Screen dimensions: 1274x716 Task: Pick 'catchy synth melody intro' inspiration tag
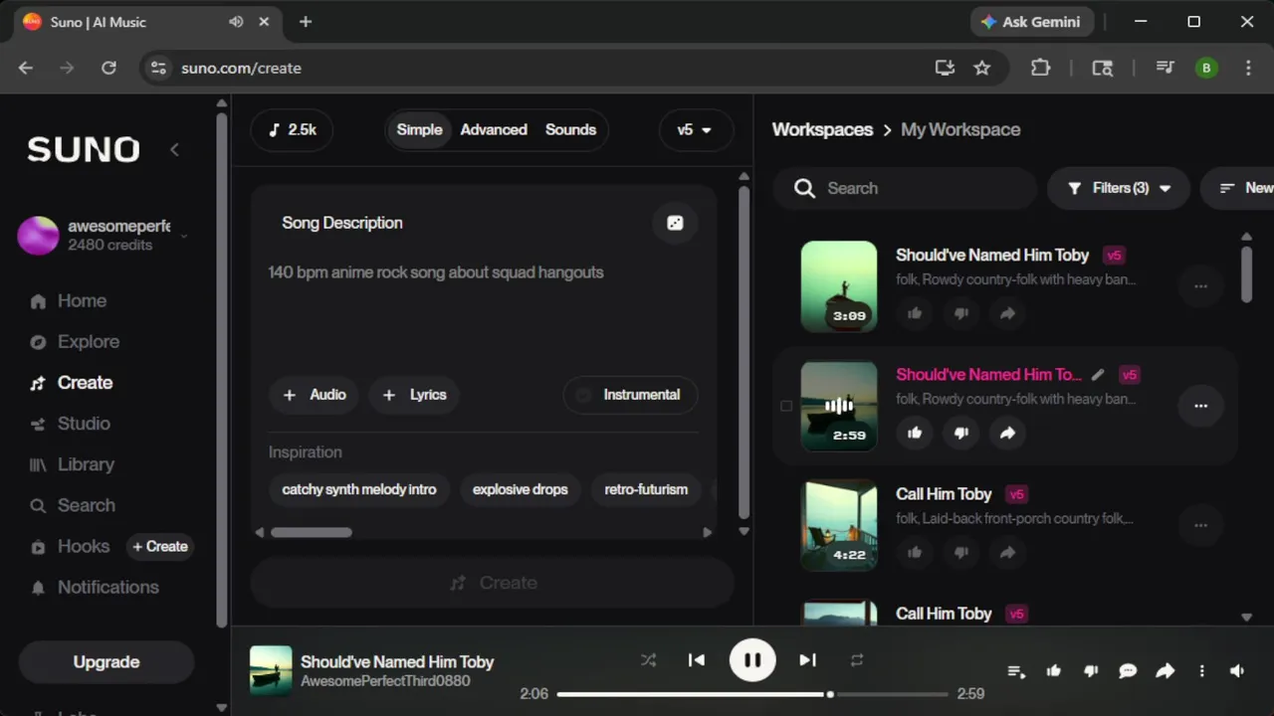(359, 489)
